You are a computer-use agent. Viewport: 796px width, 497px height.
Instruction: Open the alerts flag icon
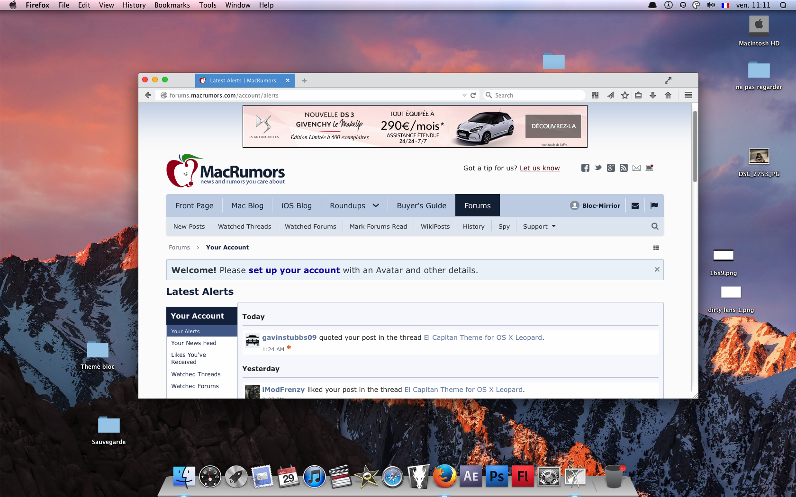[654, 205]
